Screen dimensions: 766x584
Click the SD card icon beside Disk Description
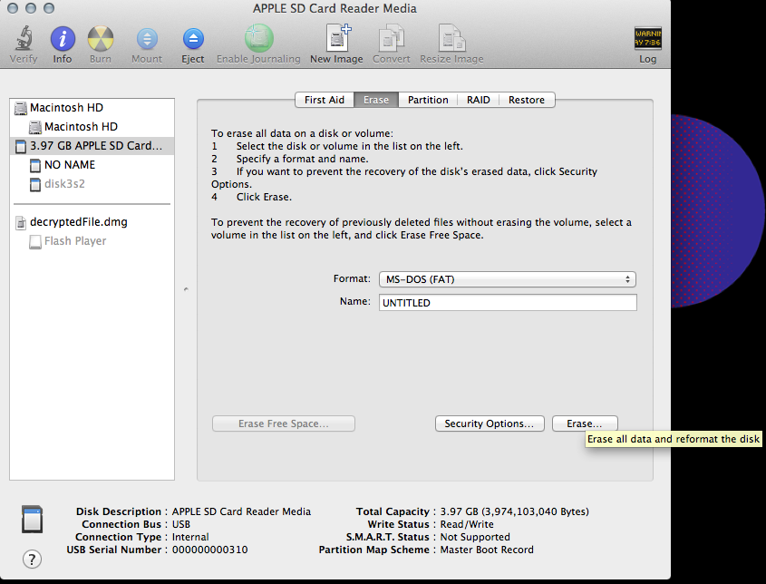(33, 519)
